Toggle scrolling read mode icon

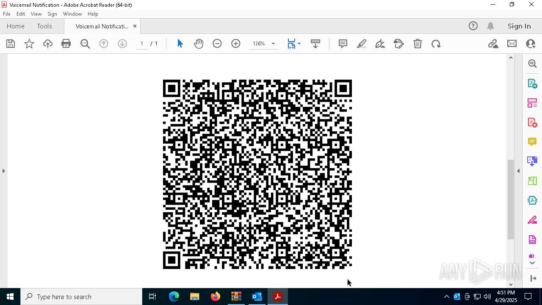[x=315, y=44]
